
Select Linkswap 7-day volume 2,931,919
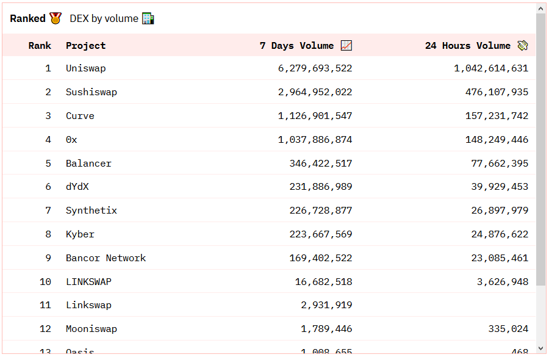[326, 305]
